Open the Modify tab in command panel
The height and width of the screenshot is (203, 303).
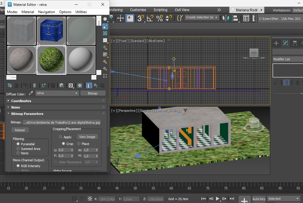(286, 43)
